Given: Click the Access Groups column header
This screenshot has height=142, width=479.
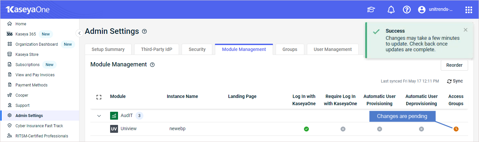Looking at the screenshot, I should coord(456,100).
